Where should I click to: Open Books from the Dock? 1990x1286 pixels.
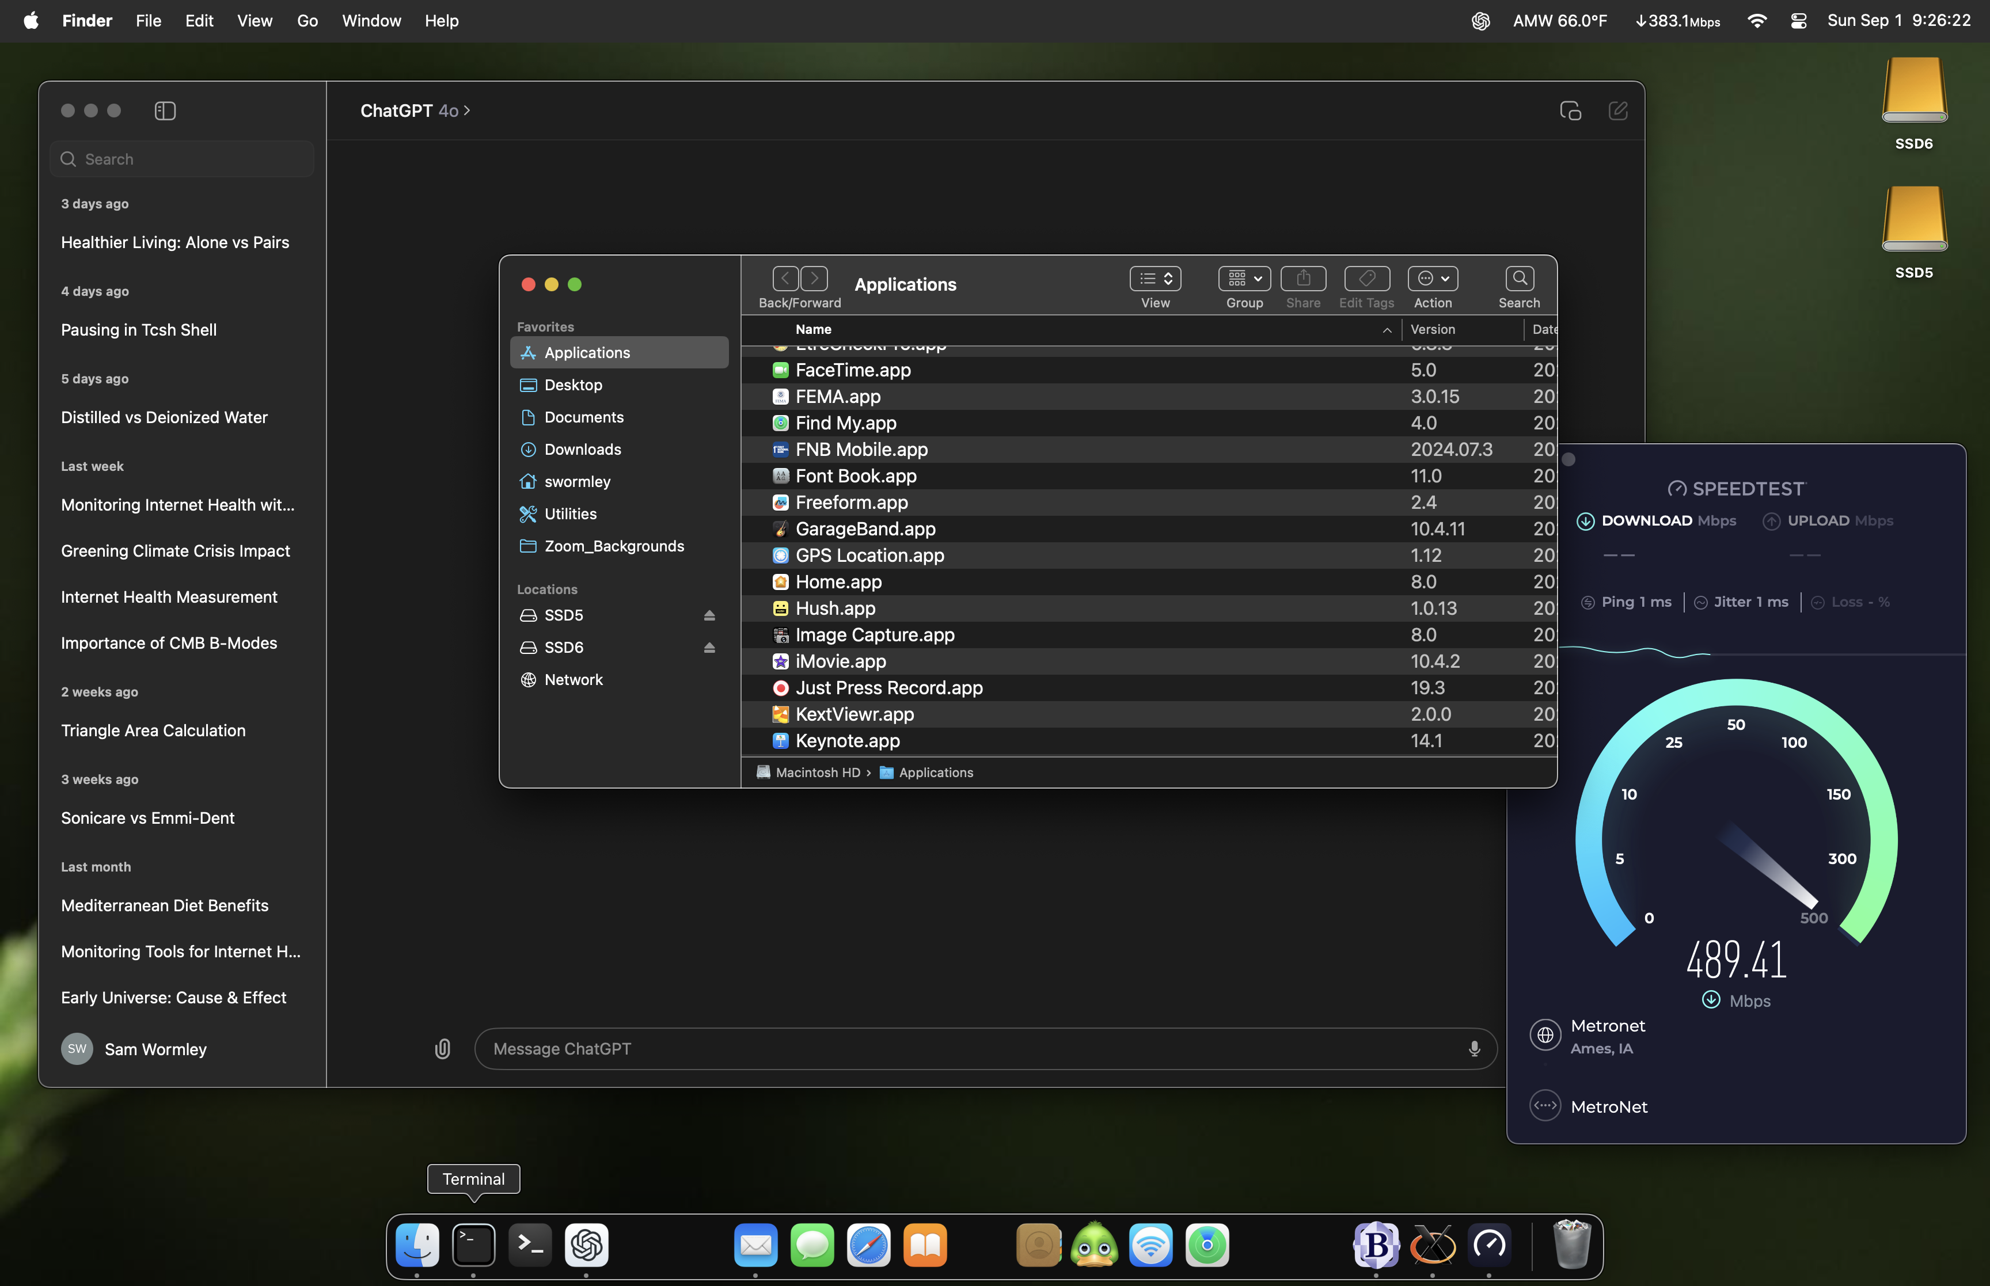[x=925, y=1245]
